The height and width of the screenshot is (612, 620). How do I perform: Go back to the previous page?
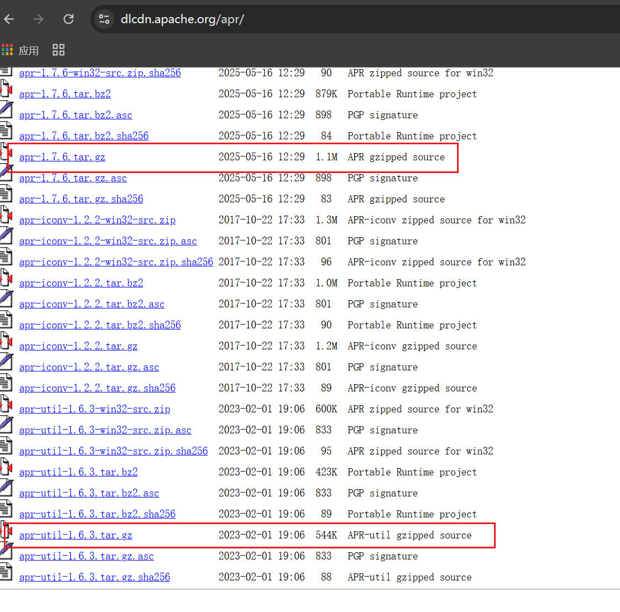(9, 19)
